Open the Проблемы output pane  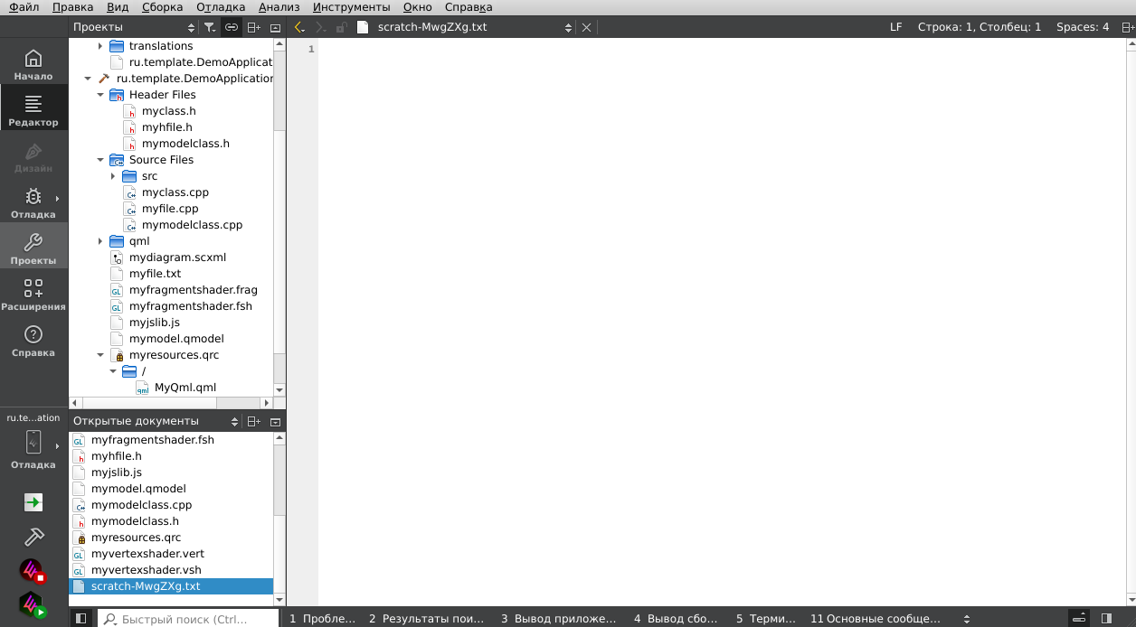323,619
